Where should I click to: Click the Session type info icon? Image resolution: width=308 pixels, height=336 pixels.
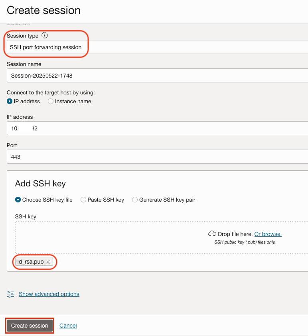tap(45, 36)
